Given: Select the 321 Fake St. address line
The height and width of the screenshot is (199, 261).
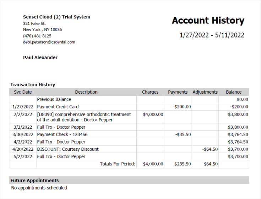Looking at the screenshot, I should tap(34, 23).
